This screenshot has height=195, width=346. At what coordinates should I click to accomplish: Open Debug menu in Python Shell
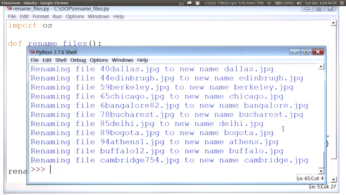point(78,60)
